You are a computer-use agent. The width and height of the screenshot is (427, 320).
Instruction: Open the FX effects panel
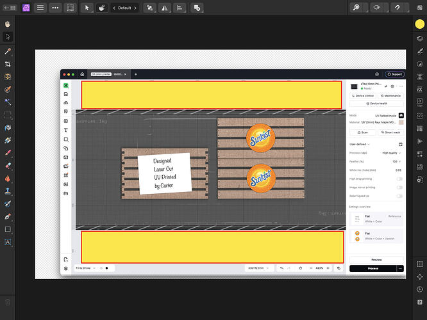tap(420, 89)
